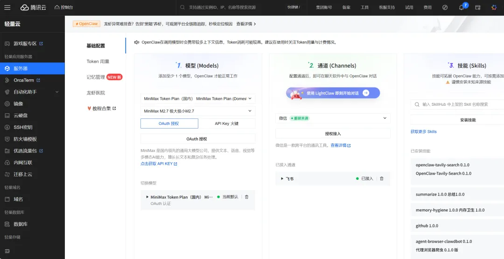Click the 镜像 disc icon in the sidebar

pyautogui.click(x=7, y=104)
